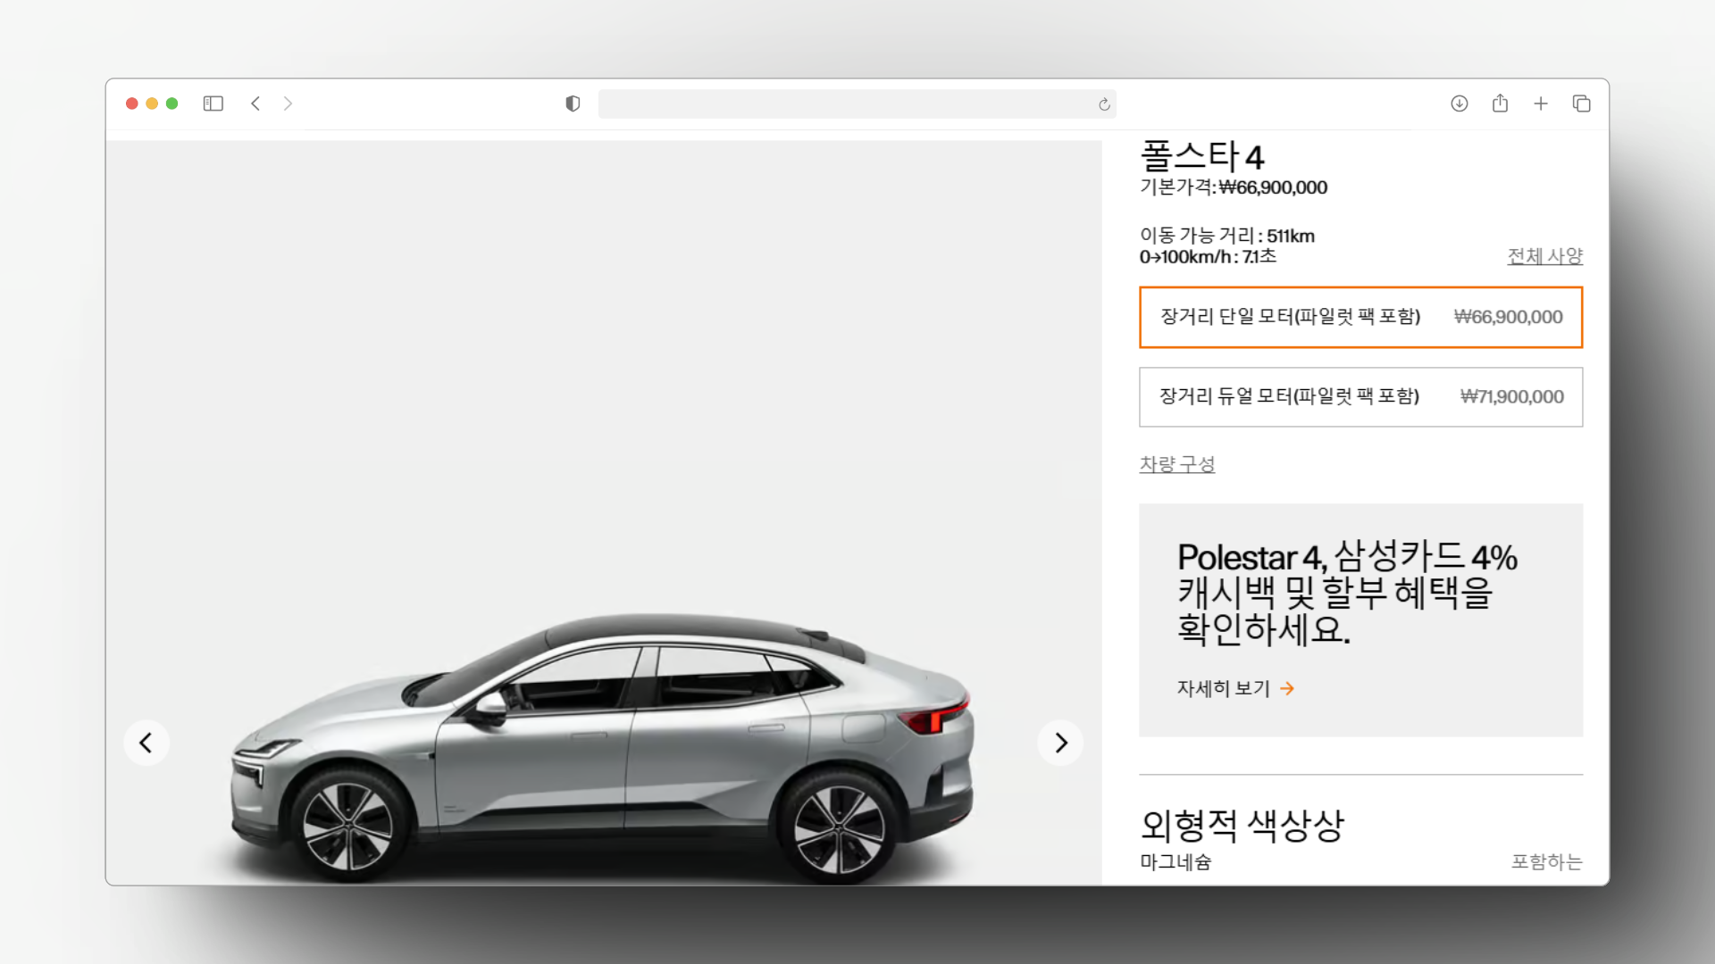Select 장거리 단일 모터 option at ₩66,900,000
The height and width of the screenshot is (964, 1715).
[1360, 317]
